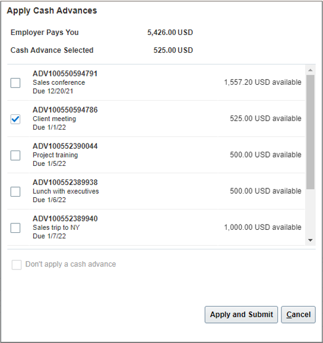Enable Don't apply a cash advance
323x343 pixels.
click(17, 265)
